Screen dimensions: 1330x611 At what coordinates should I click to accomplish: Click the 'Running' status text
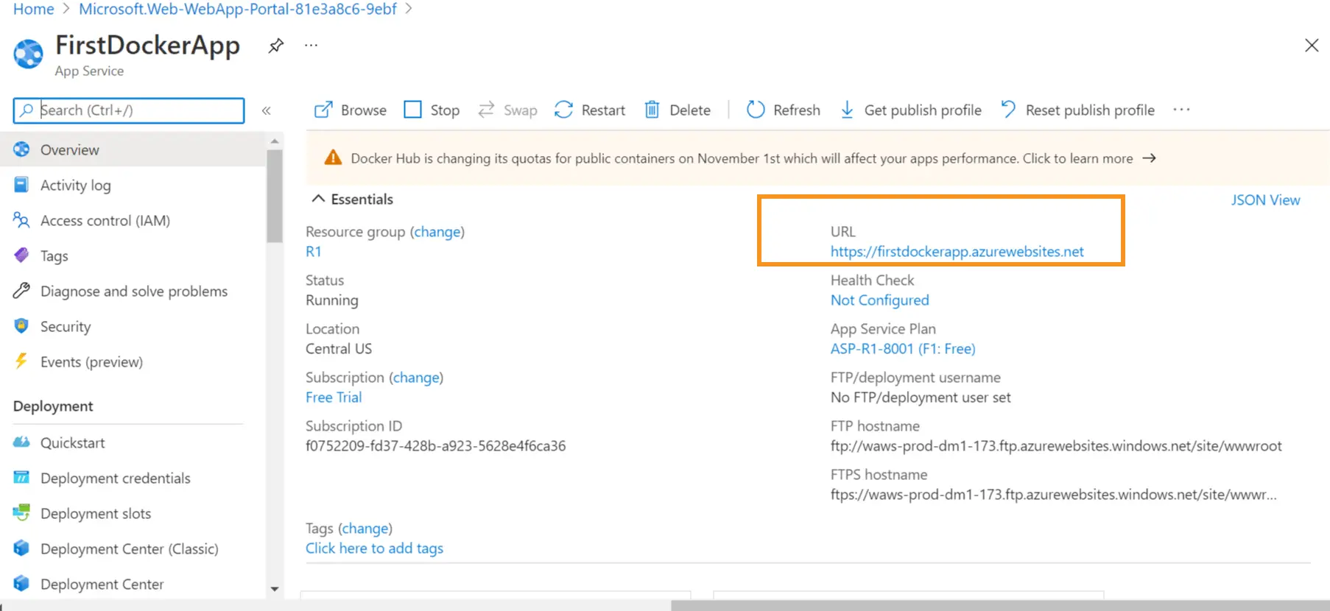pos(332,300)
